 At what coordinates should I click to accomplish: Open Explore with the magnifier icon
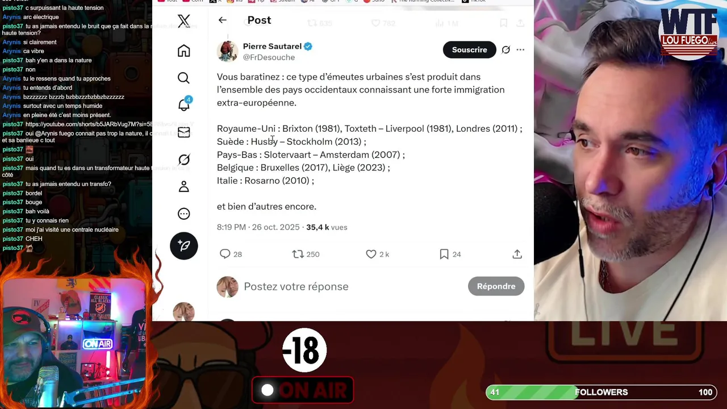[183, 78]
